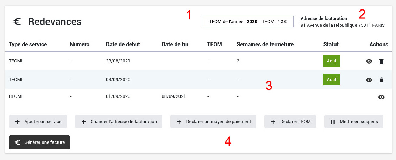396x160 pixels.
Task: Delete TEOMI service started 28/08/2021
Action: coord(381,61)
